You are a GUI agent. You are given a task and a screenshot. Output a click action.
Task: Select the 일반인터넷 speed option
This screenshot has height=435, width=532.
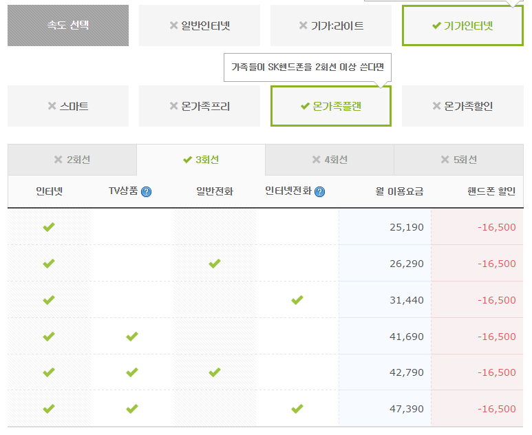200,25
